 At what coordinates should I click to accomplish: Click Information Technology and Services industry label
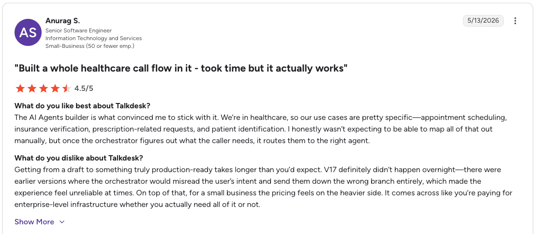click(94, 38)
